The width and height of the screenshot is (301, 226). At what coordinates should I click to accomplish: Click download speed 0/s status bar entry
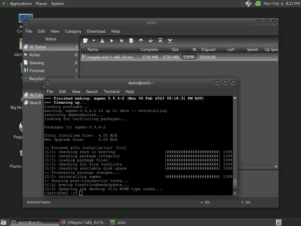click(205, 202)
